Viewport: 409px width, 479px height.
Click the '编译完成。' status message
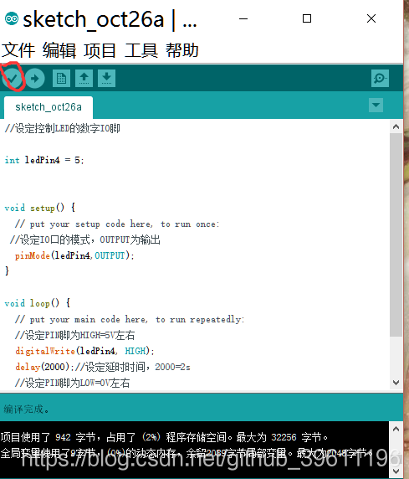click(26, 409)
